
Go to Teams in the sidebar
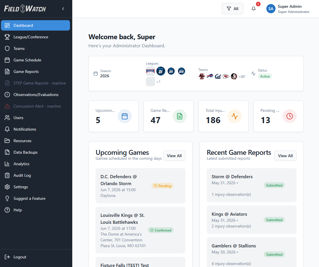35,48
